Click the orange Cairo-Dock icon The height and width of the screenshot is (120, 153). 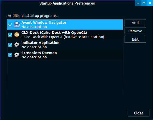tap(17, 35)
